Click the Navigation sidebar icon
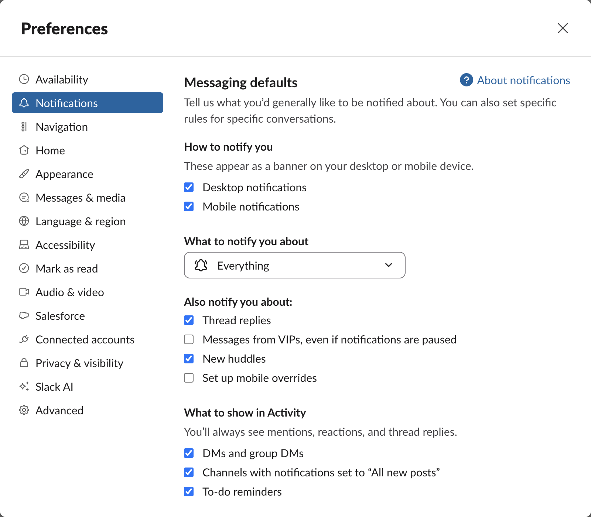Viewport: 591px width, 517px height. [24, 127]
